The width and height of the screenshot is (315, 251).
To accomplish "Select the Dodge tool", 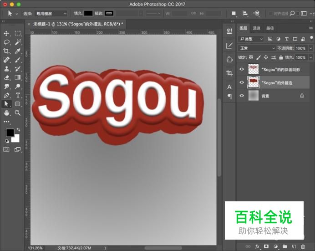I will pos(18,87).
